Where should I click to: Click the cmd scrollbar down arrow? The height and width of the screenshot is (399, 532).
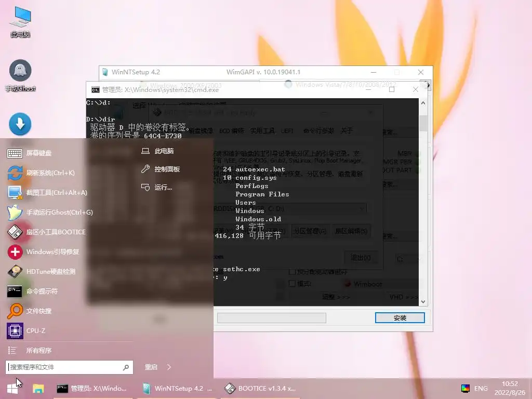tap(423, 301)
